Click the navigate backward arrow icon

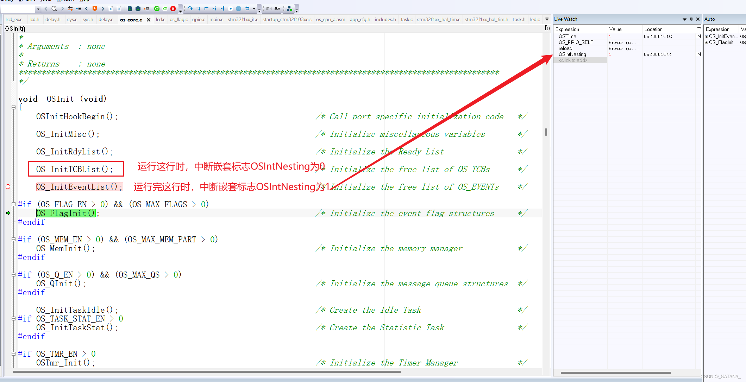(46, 8)
